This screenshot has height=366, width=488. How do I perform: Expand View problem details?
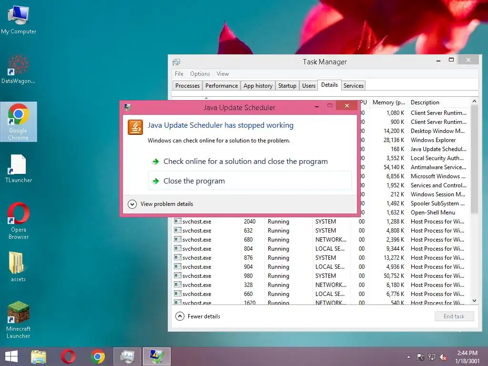click(x=161, y=204)
